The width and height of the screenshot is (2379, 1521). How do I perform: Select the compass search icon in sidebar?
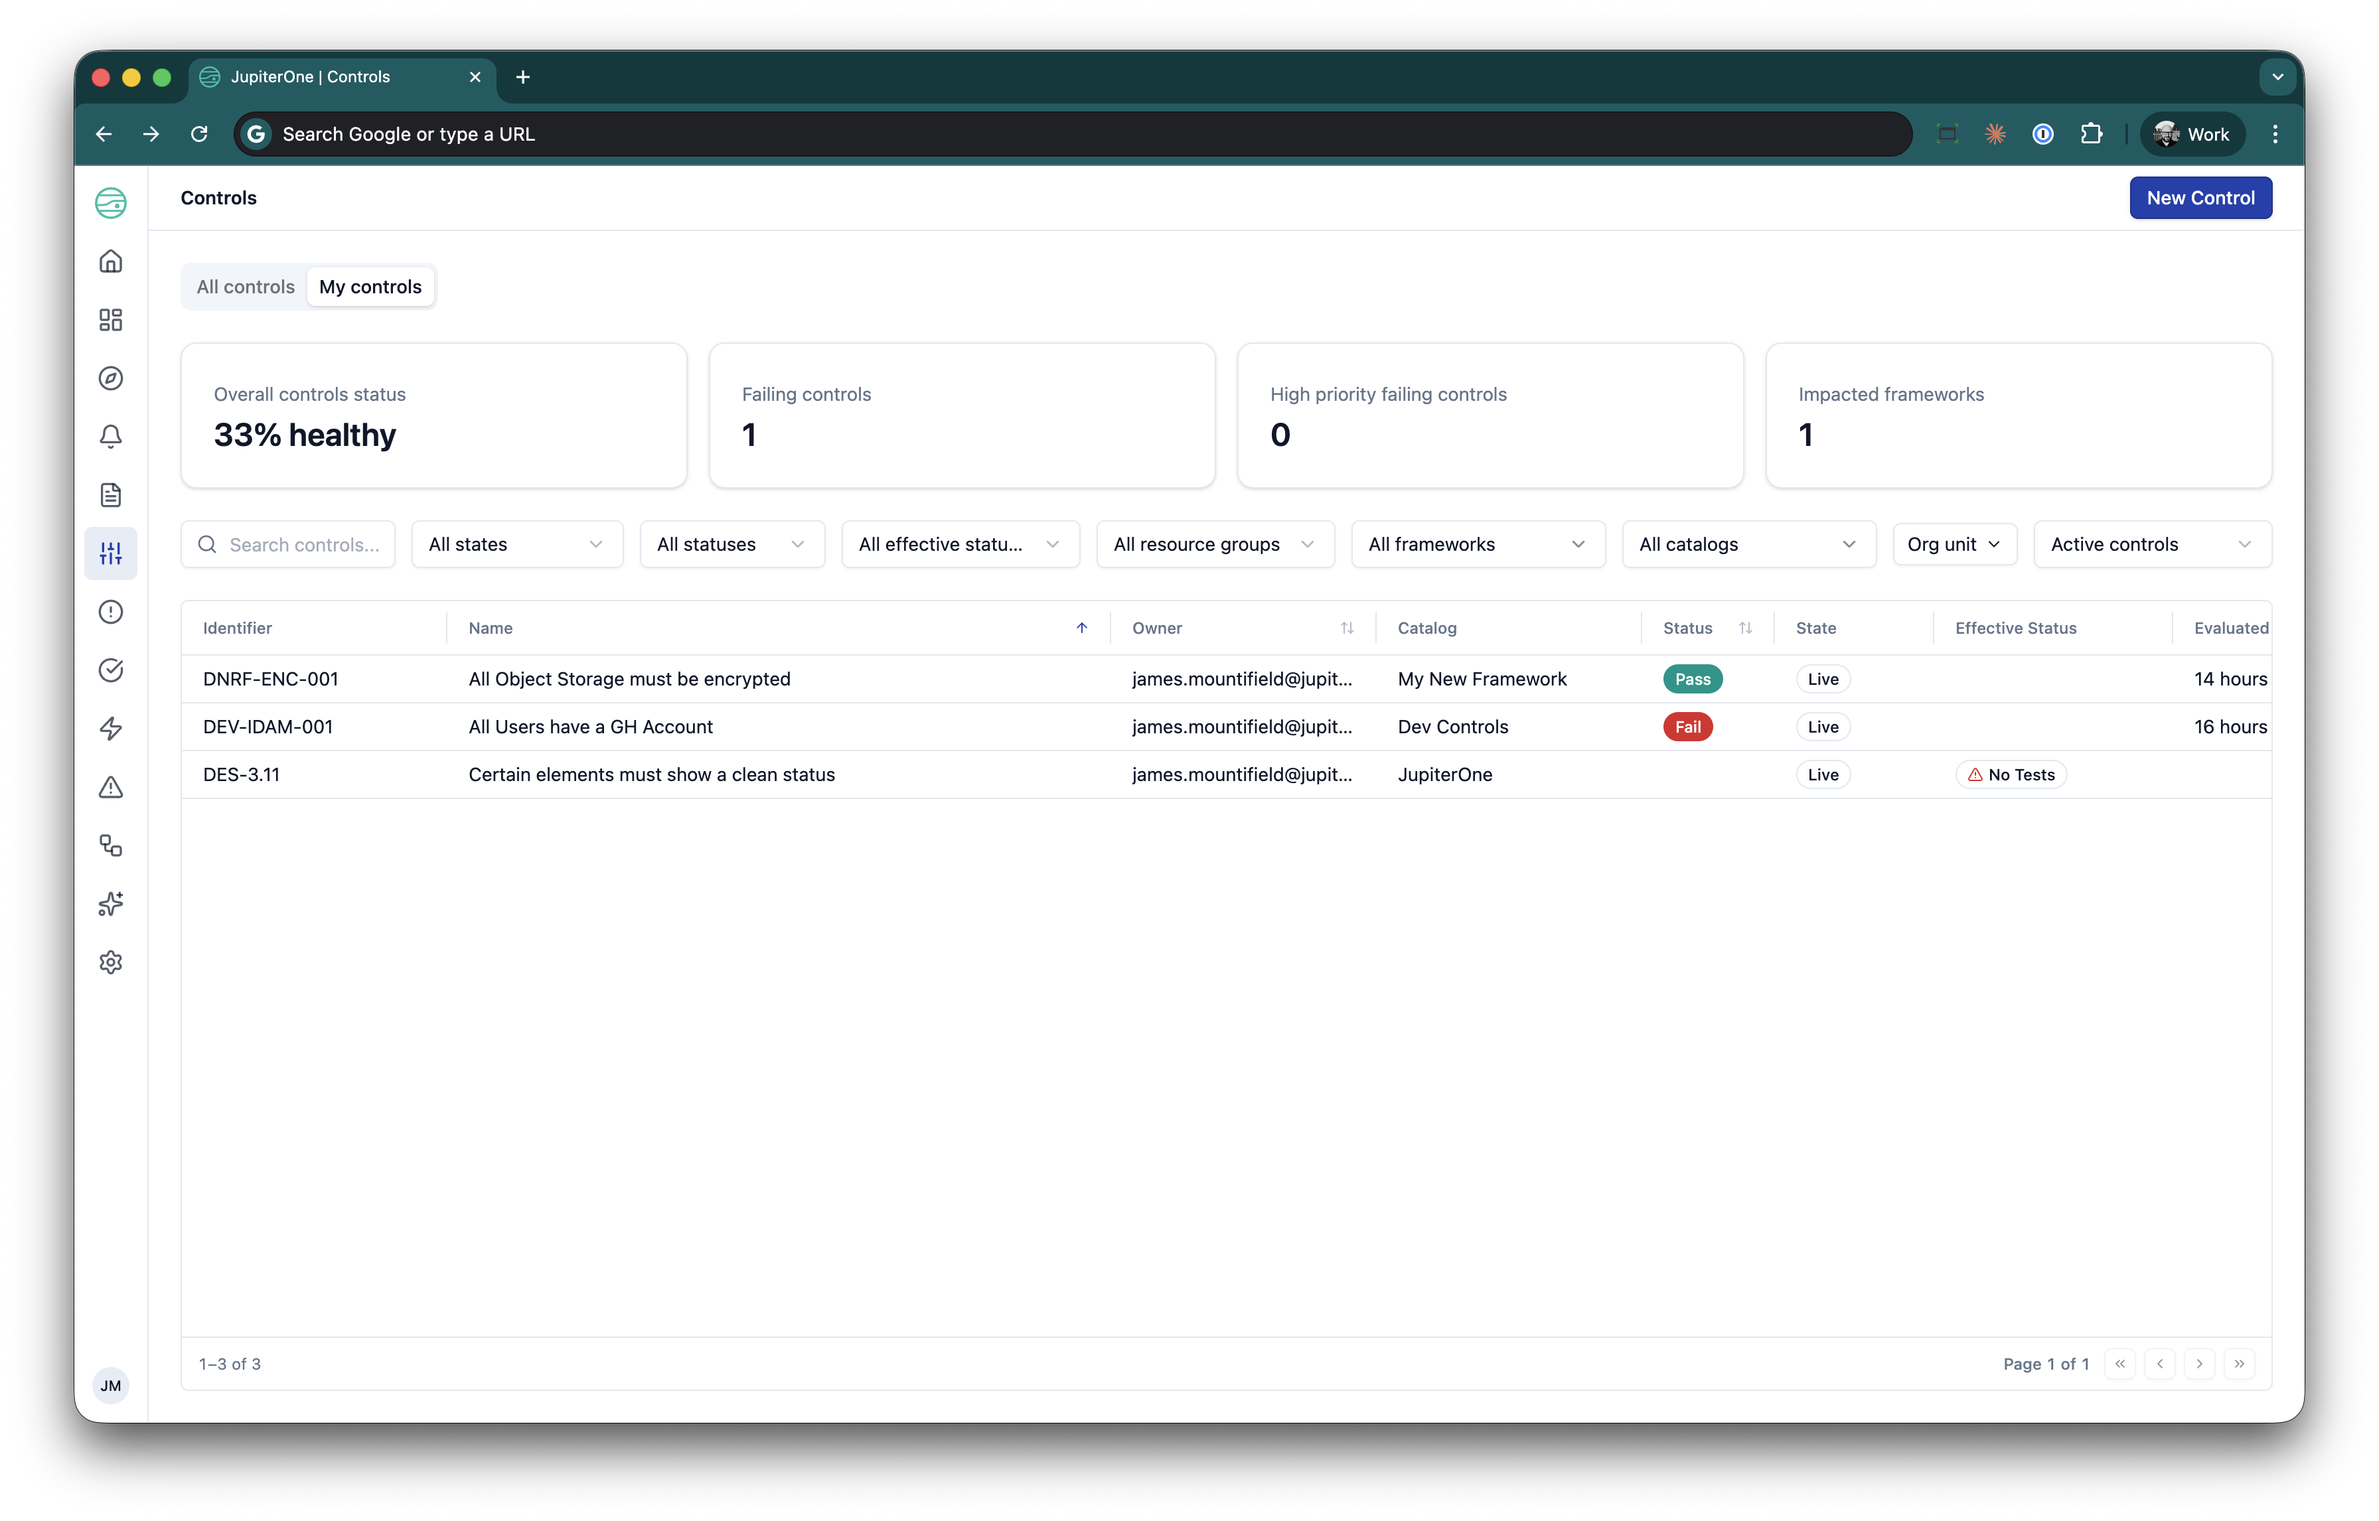click(x=111, y=378)
